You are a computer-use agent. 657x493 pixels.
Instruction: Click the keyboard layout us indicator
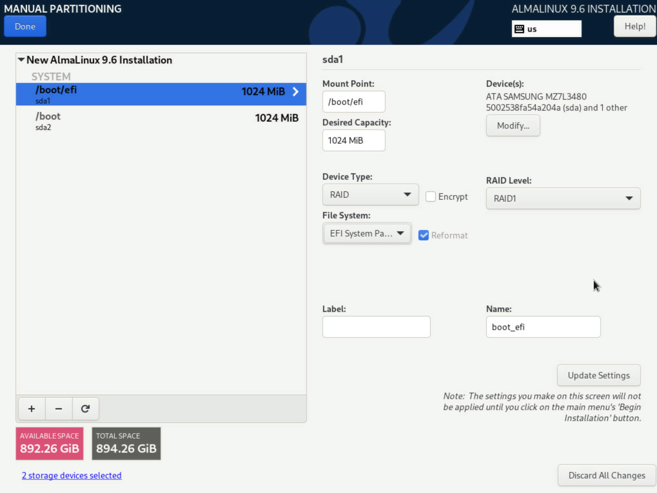coord(546,29)
